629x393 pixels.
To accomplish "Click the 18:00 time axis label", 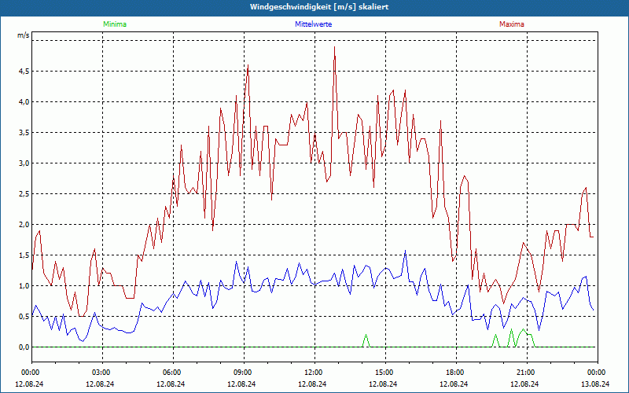I will pyautogui.click(x=456, y=373).
